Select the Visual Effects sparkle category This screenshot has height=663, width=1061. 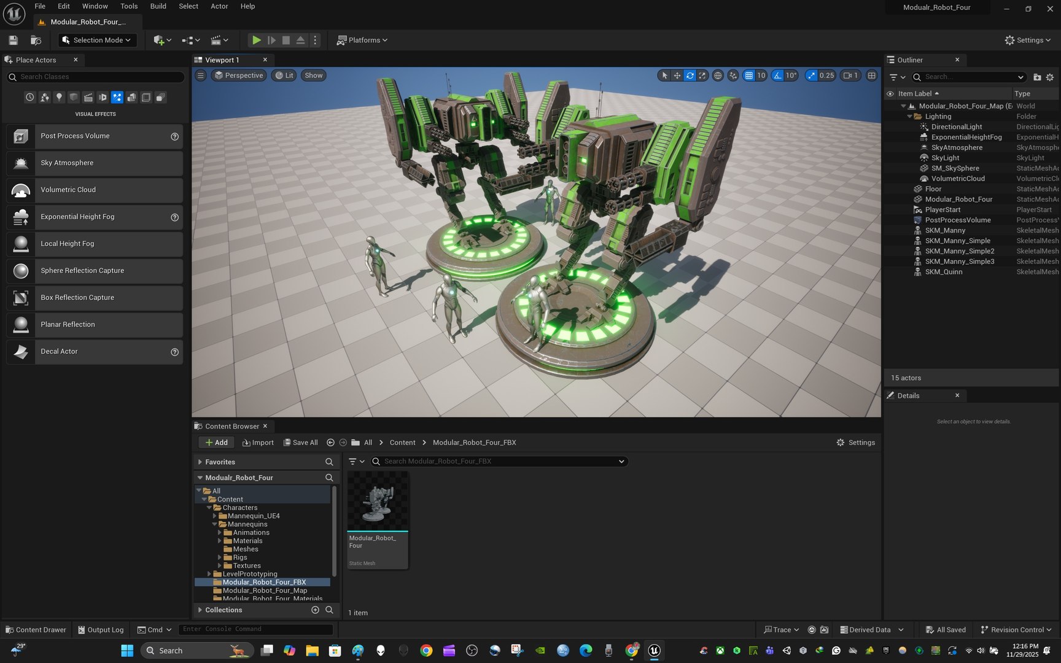[117, 97]
